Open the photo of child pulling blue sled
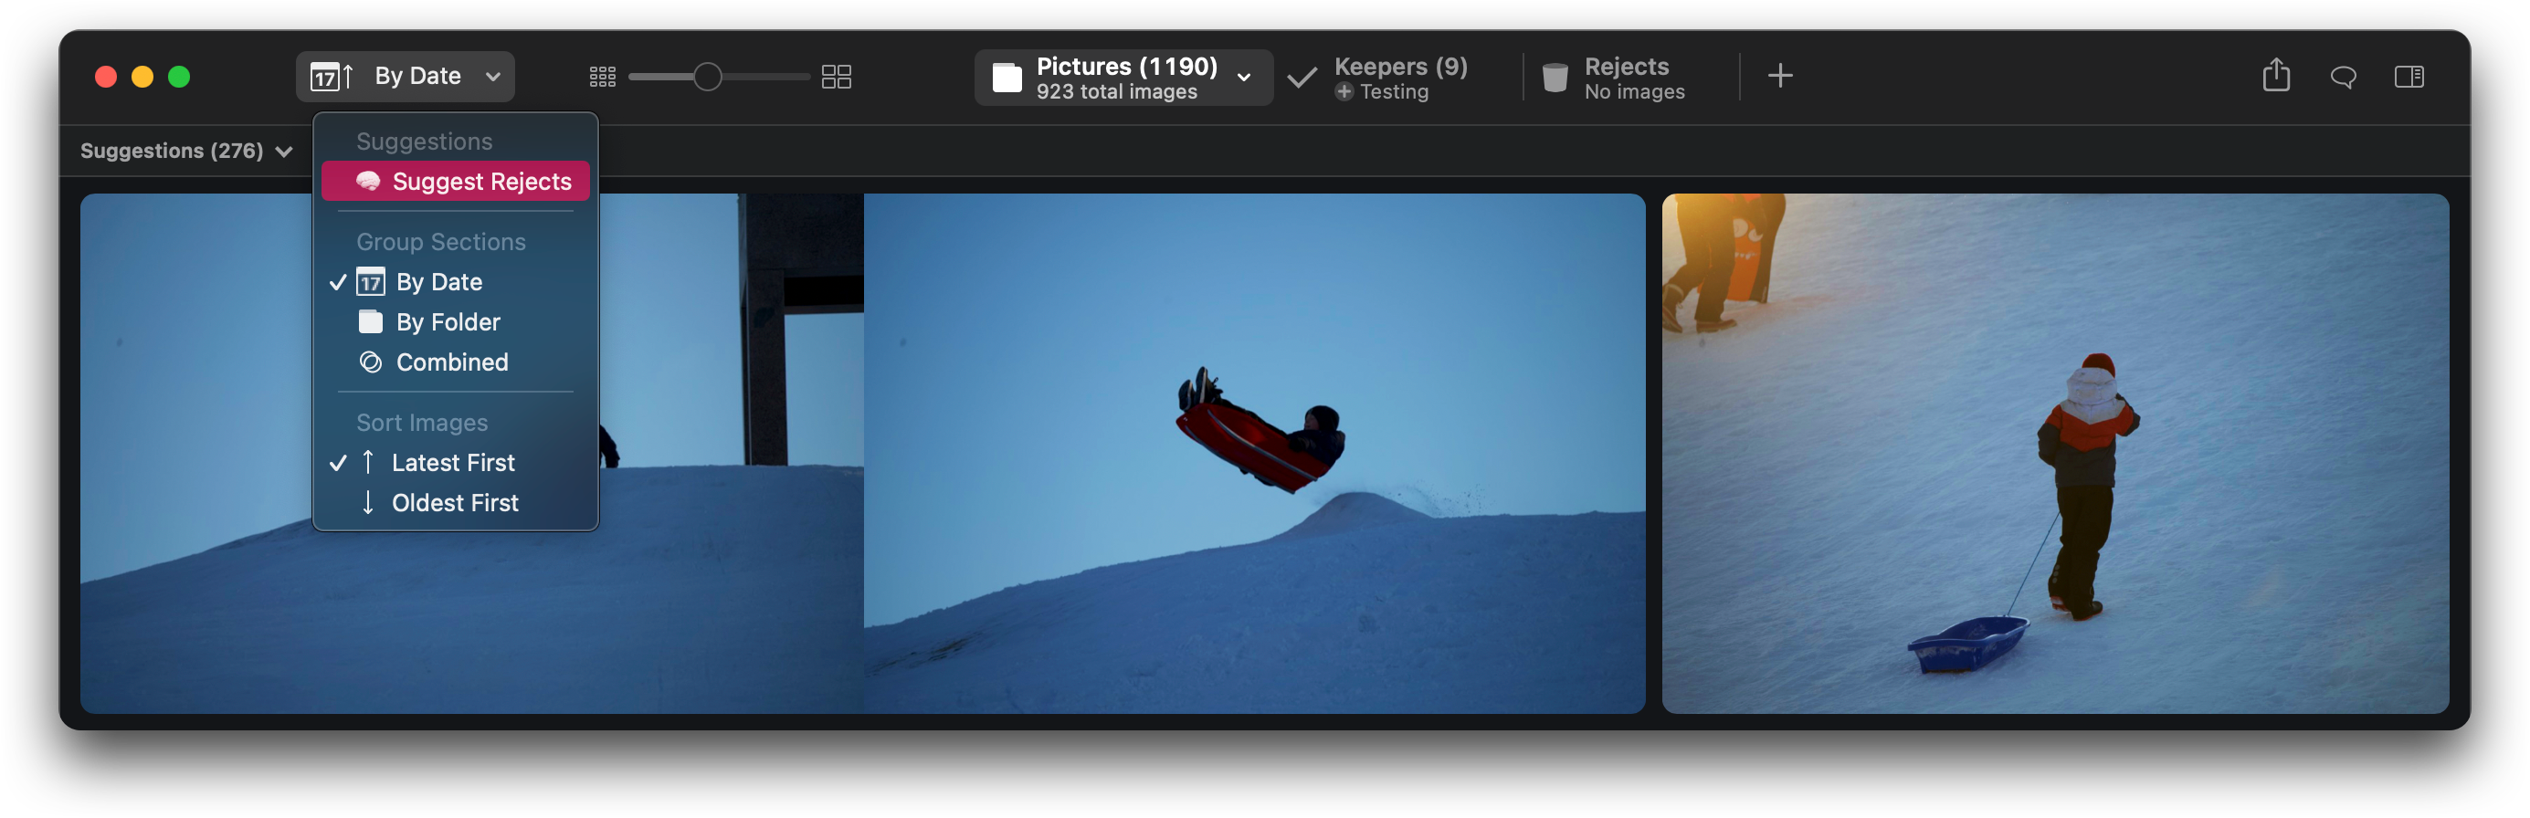This screenshot has height=818, width=2530. (2053, 453)
